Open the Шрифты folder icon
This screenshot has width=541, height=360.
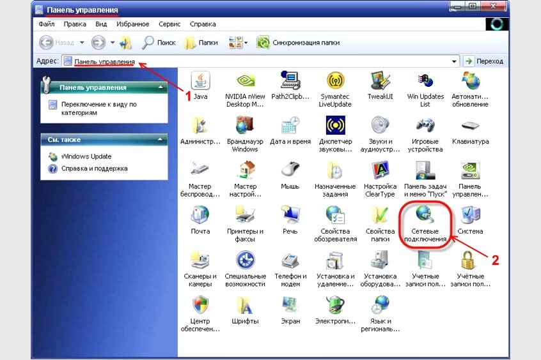pos(245,305)
